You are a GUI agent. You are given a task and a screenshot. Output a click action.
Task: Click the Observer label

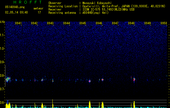point(55,3)
